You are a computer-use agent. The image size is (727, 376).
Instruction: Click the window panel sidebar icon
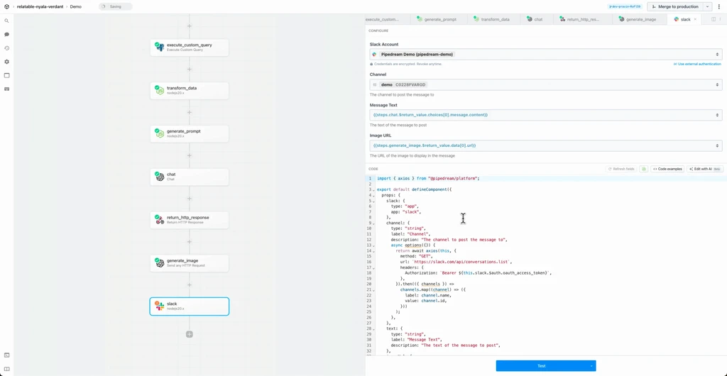pos(6,75)
